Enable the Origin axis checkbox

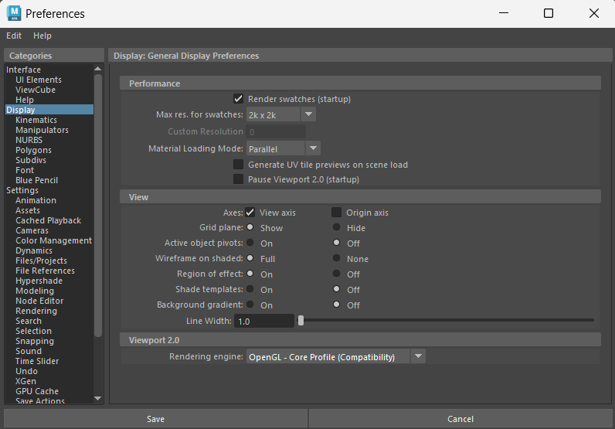pyautogui.click(x=336, y=213)
